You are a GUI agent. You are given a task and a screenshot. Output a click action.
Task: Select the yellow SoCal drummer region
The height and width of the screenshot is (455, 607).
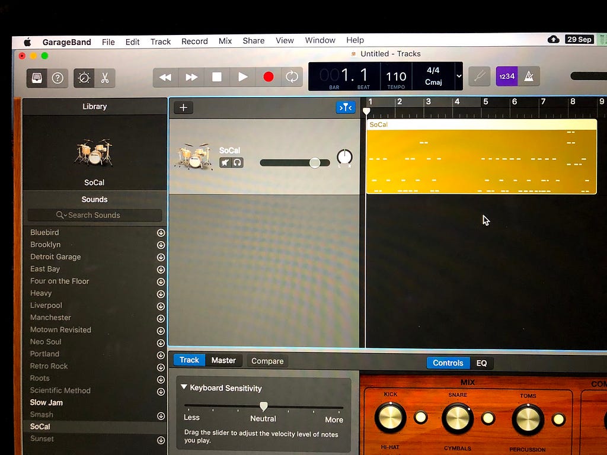click(481, 156)
